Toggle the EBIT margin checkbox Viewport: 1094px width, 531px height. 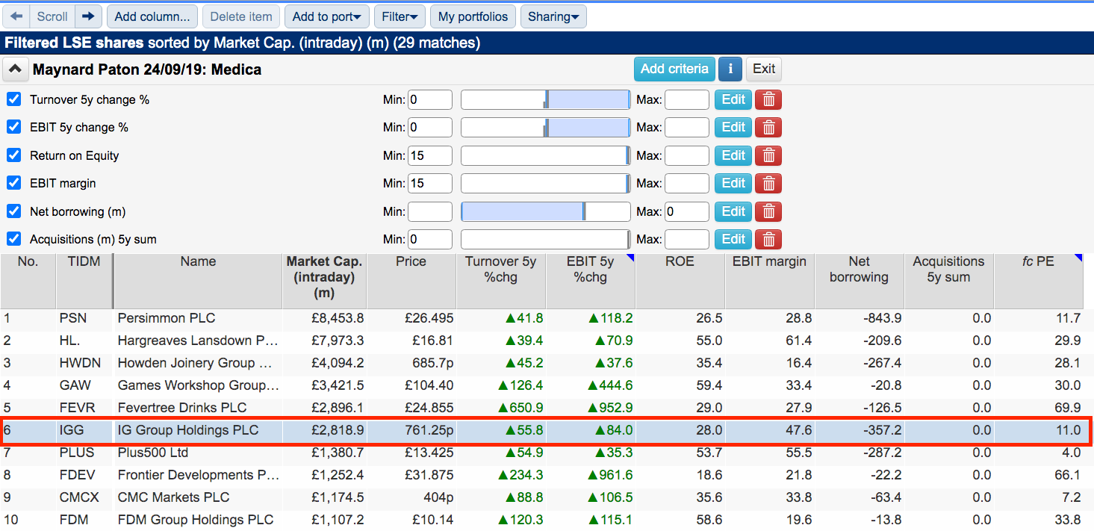pyautogui.click(x=13, y=183)
